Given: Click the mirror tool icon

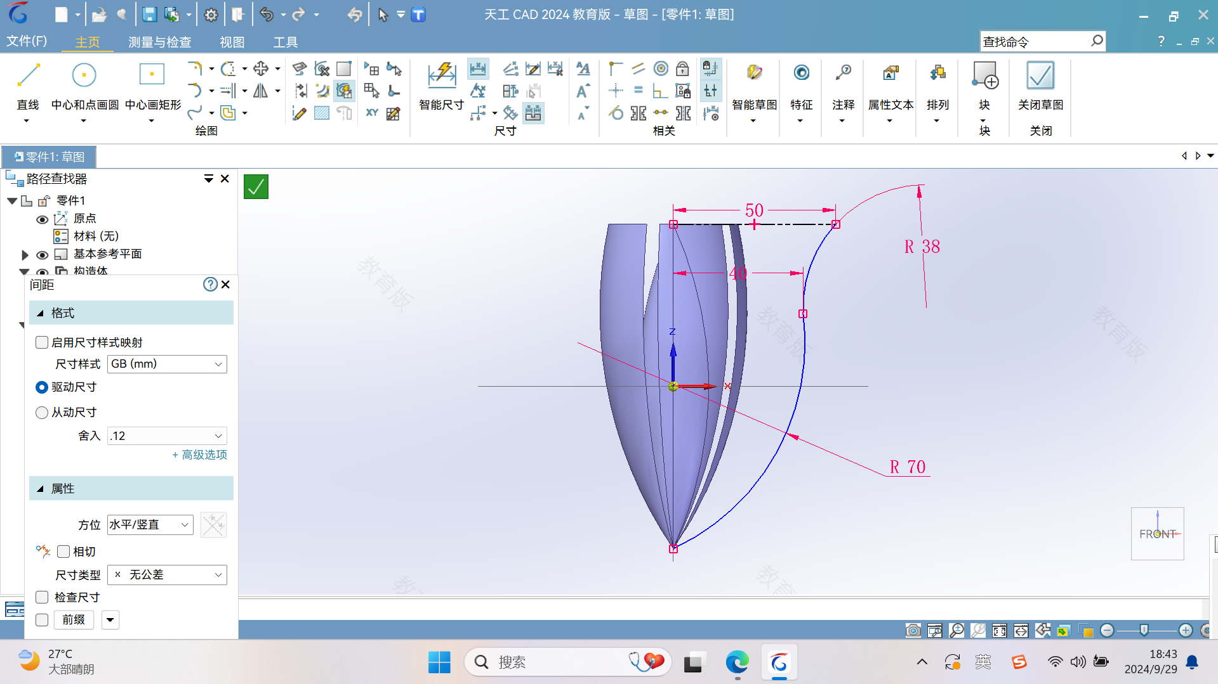Looking at the screenshot, I should pyautogui.click(x=260, y=91).
